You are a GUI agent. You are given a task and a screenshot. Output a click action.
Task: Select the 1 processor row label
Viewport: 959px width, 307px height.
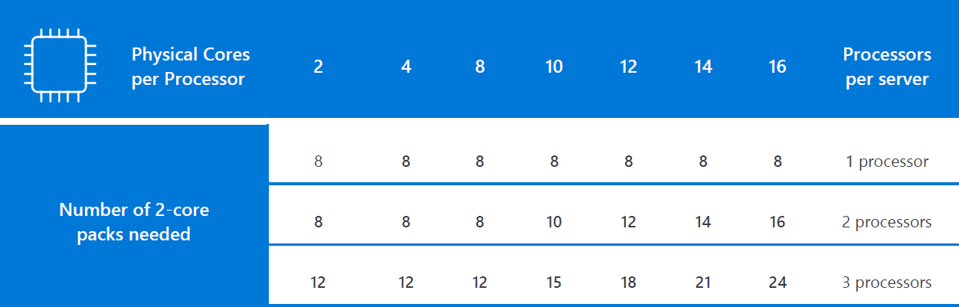pyautogui.click(x=887, y=162)
